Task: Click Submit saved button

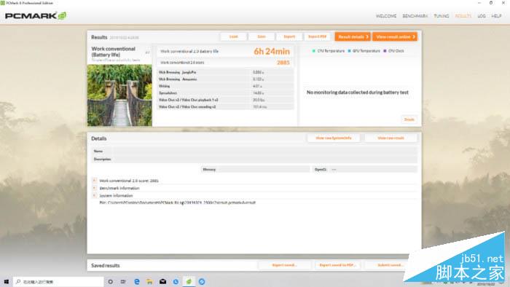Action: tap(390, 265)
